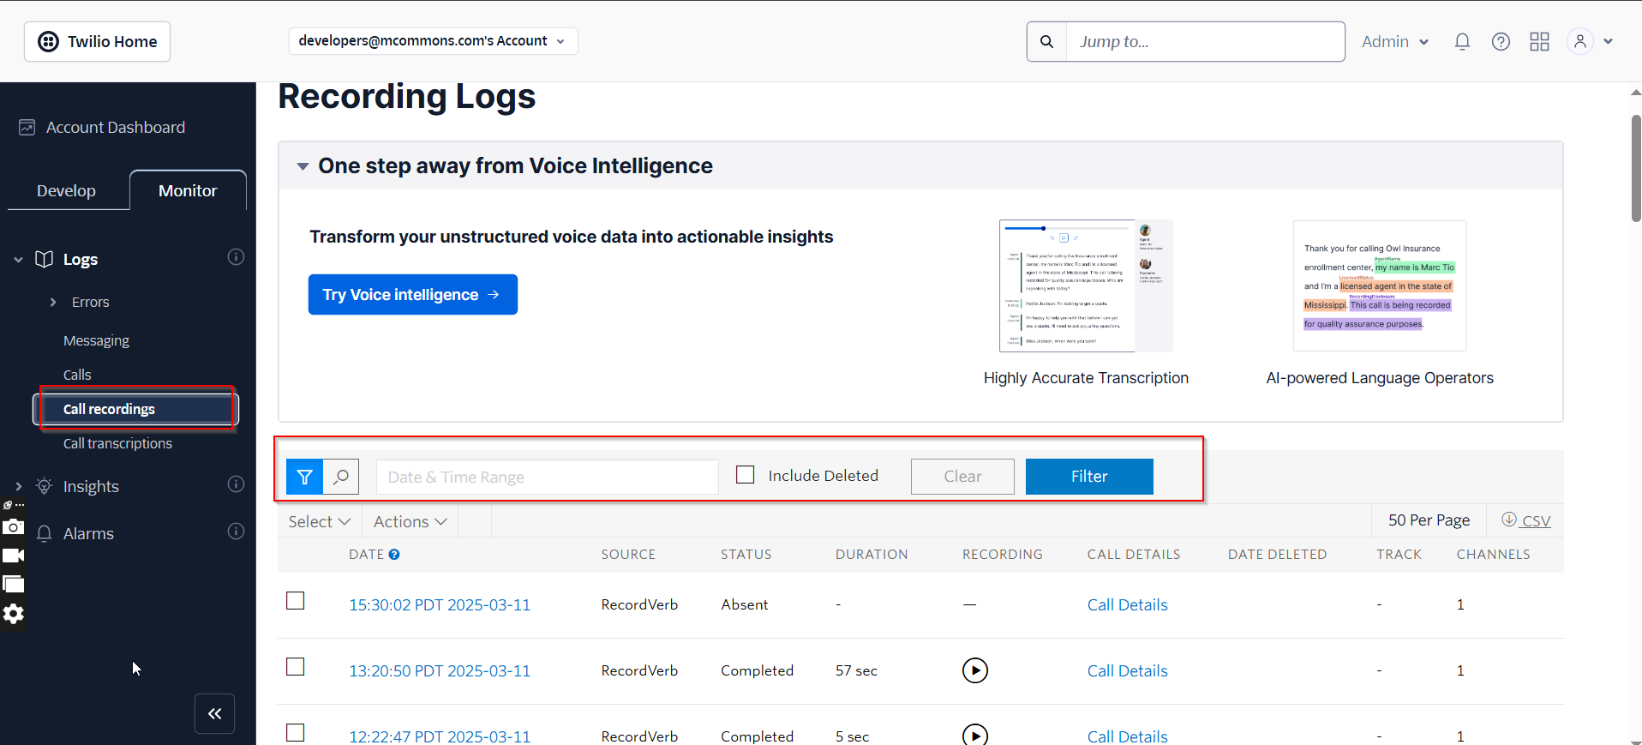The image size is (1642, 745).
Task: Open Call transcriptions in sidebar
Action: pyautogui.click(x=117, y=443)
